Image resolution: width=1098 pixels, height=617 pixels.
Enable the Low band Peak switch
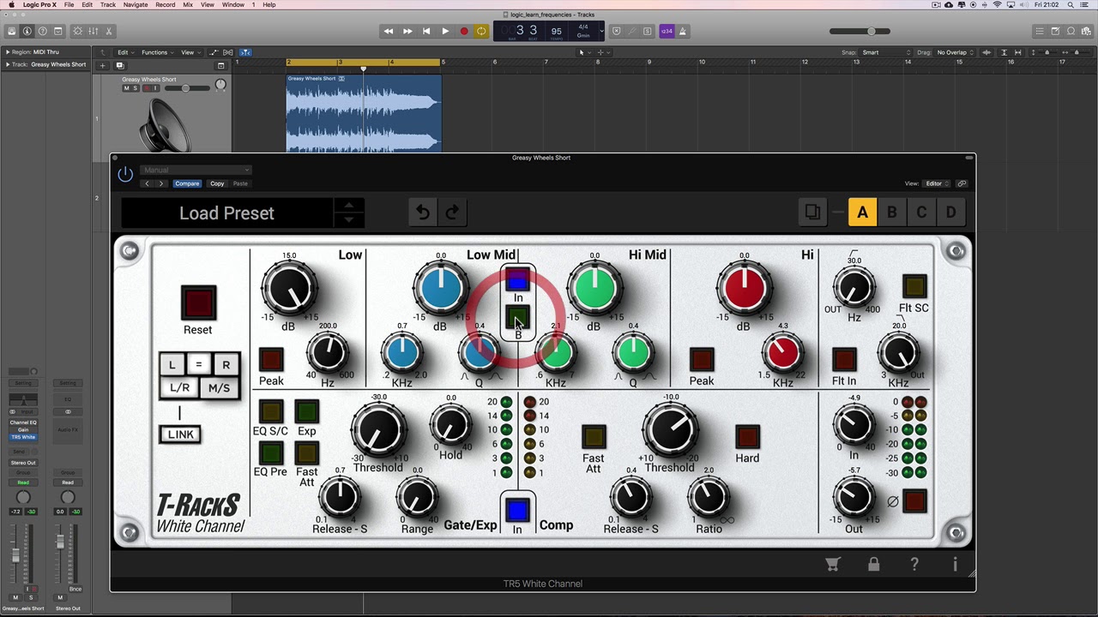(271, 359)
